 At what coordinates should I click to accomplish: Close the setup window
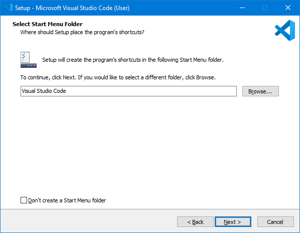[288, 8]
